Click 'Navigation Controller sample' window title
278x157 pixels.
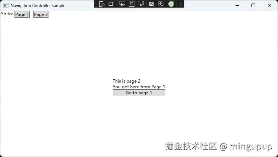coord(38,6)
